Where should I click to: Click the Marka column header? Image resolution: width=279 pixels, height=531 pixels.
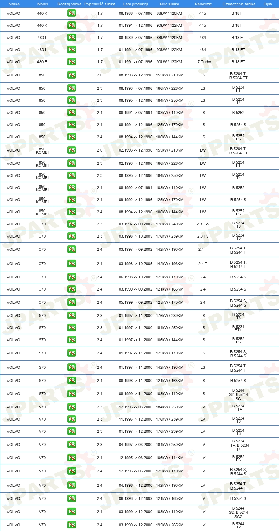14,4
